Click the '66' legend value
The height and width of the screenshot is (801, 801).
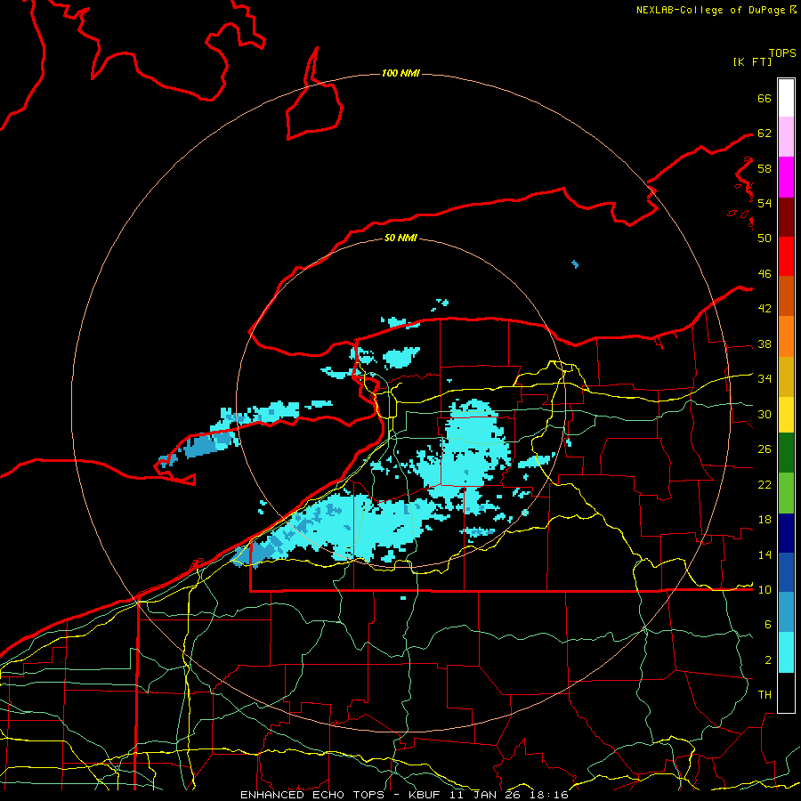pos(765,99)
